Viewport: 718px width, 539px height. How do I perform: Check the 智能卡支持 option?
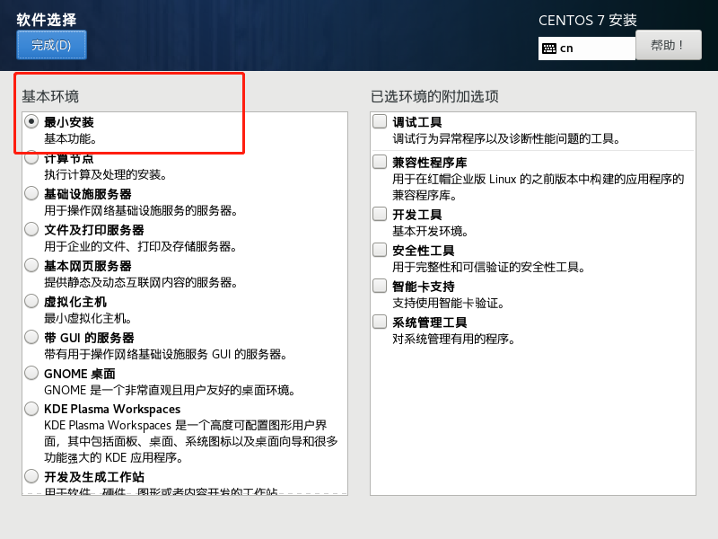[380, 286]
